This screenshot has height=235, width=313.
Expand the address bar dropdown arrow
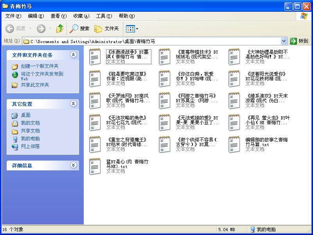point(284,41)
